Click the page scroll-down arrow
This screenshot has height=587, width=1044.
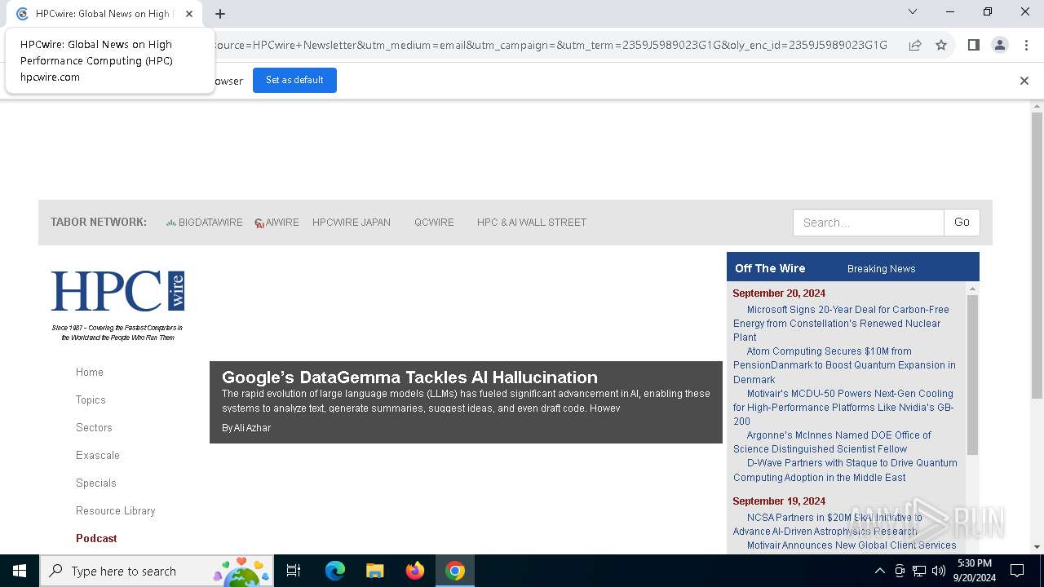tap(1037, 546)
